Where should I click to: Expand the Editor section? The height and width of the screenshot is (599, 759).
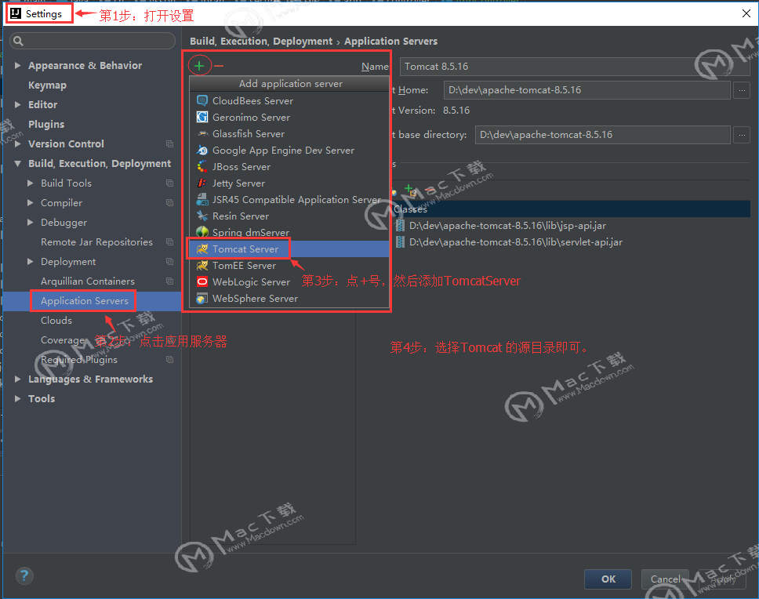[17, 104]
